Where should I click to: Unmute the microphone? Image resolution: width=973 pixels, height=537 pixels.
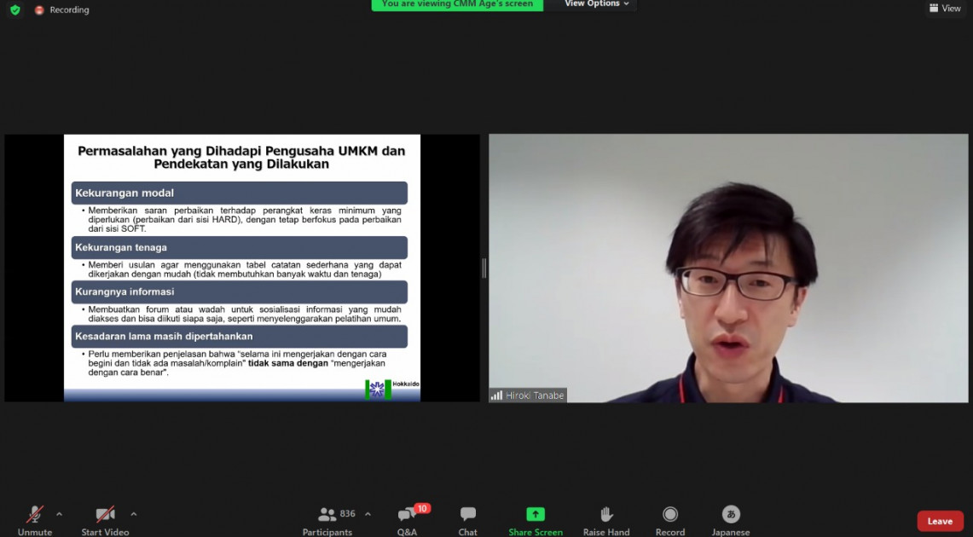pos(35,520)
